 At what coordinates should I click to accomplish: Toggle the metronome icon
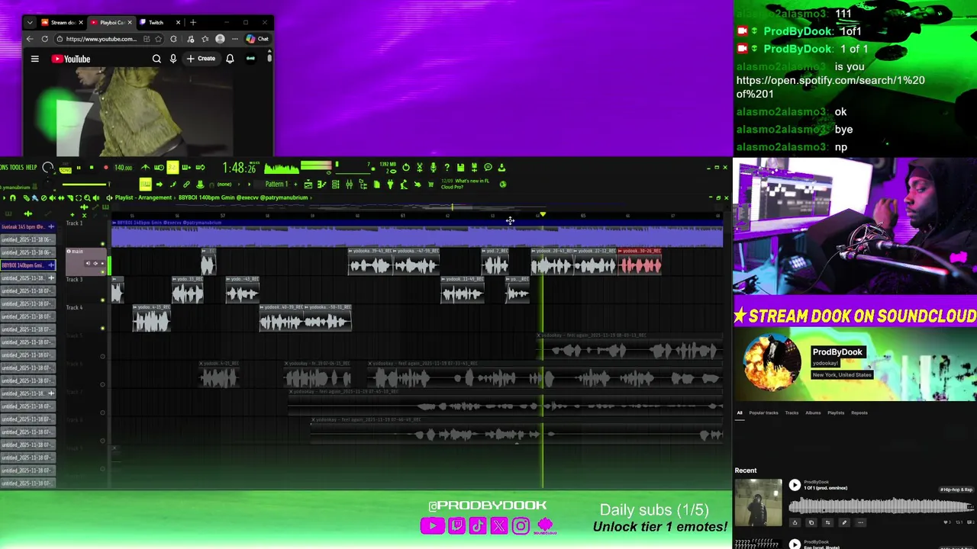pyautogui.click(x=146, y=168)
